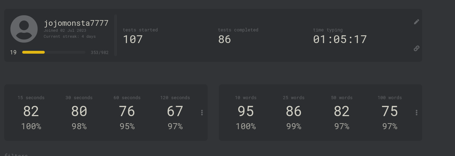Click the tests started count 107
The width and height of the screenshot is (455, 156).
click(x=133, y=39)
